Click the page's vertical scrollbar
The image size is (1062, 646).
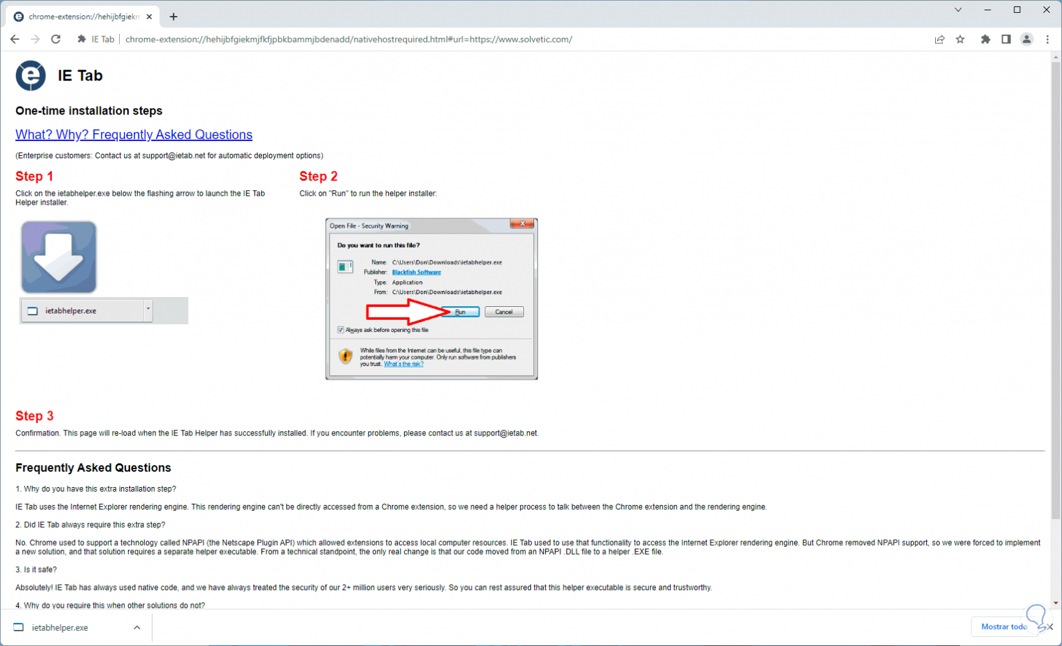click(1056, 290)
